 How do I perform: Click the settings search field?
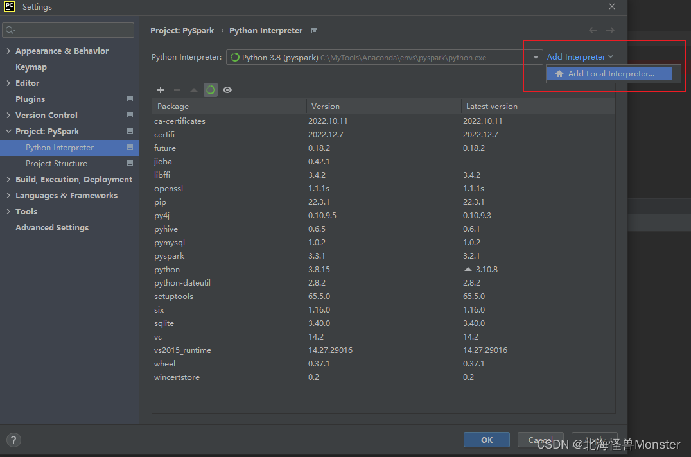(x=68, y=30)
